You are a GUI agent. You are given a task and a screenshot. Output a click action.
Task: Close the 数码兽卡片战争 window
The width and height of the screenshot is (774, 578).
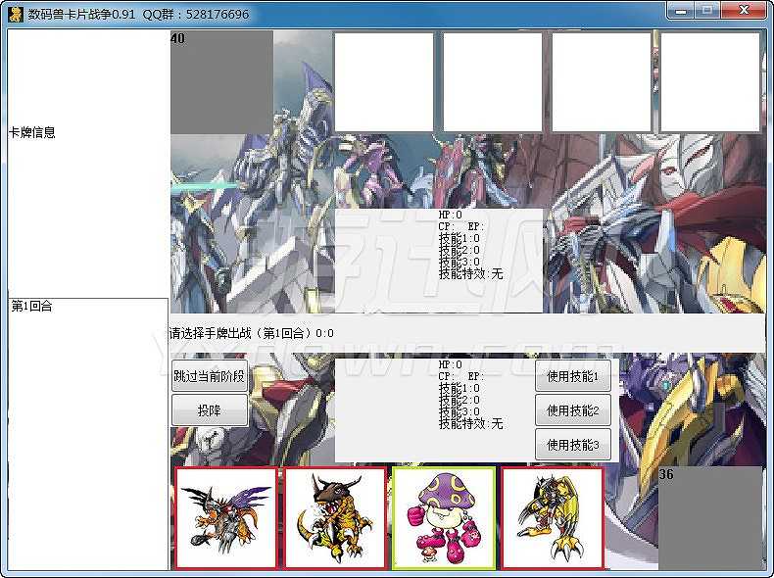pyautogui.click(x=744, y=11)
